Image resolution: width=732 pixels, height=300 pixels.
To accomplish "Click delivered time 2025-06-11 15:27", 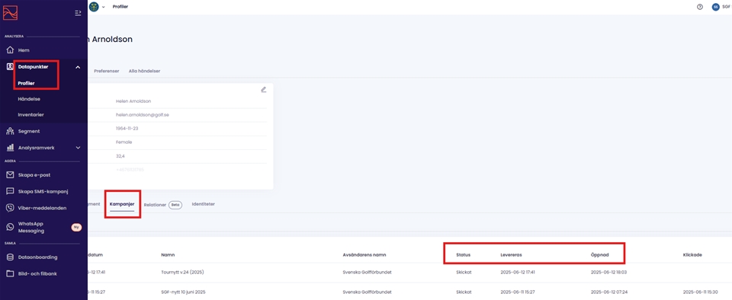I will click(518, 292).
